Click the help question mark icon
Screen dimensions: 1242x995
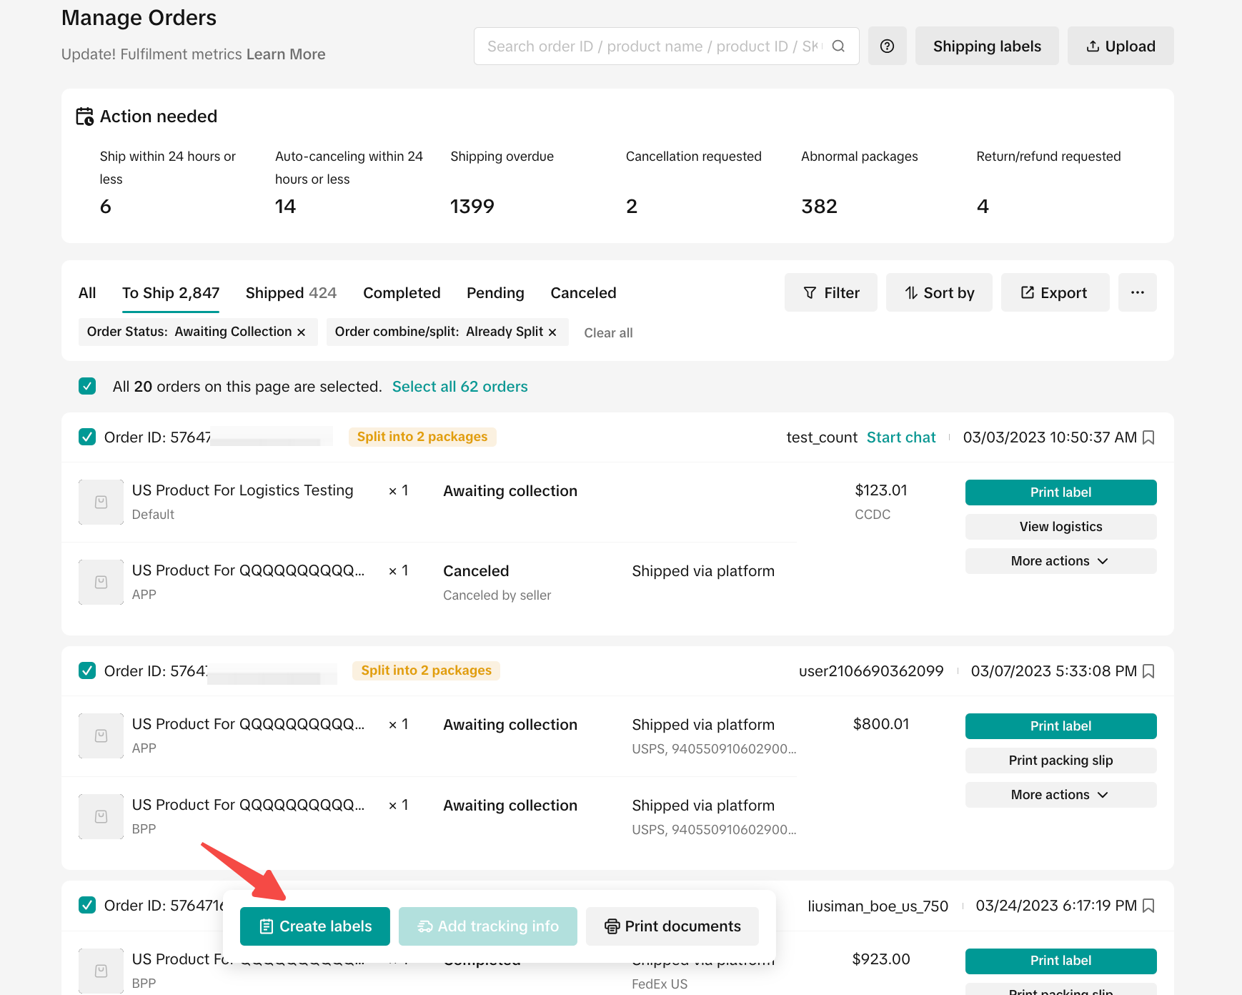tap(887, 46)
